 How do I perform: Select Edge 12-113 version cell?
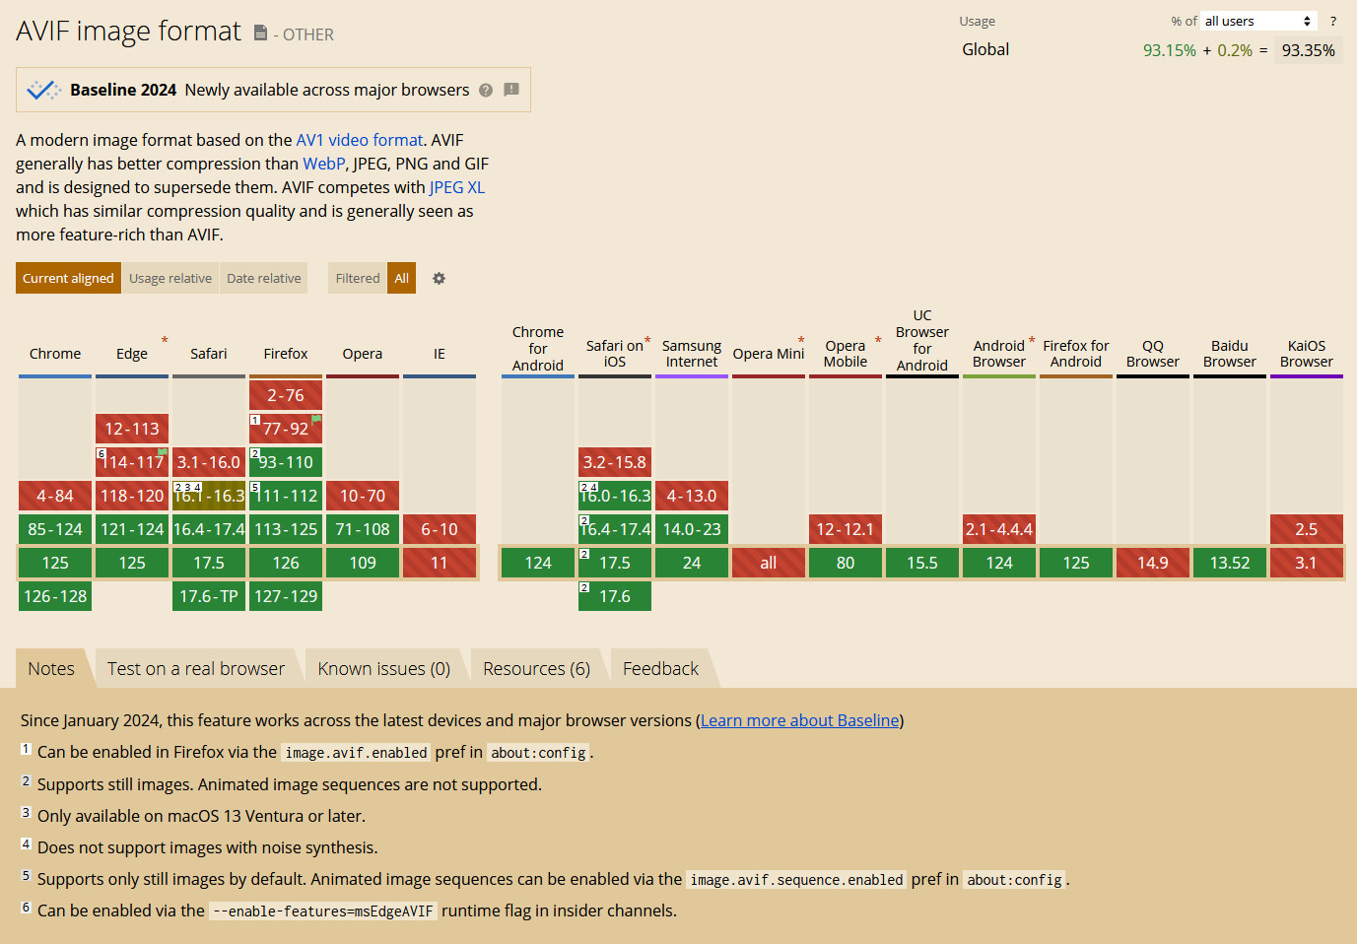[x=132, y=429]
